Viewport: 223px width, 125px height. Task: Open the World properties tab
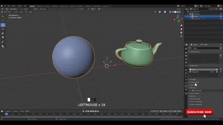(186, 66)
